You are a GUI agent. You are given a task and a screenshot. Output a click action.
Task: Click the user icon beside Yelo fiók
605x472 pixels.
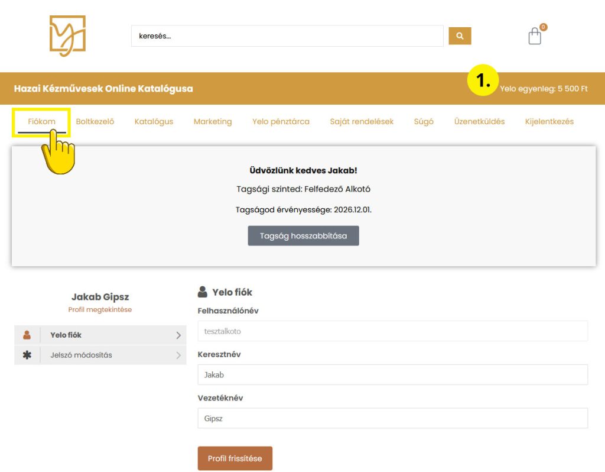[27, 335]
